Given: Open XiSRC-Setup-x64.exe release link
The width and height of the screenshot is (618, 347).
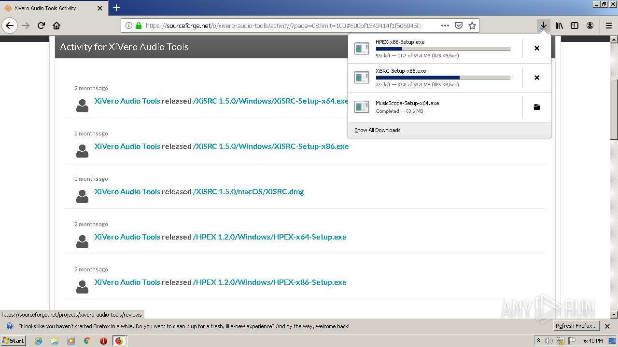Looking at the screenshot, I should point(270,101).
